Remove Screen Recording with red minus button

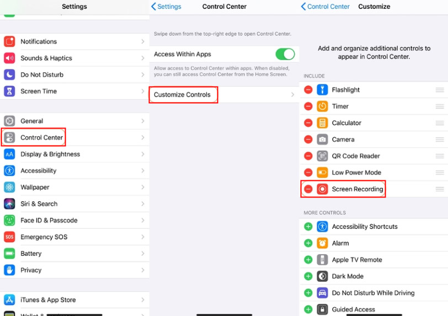pyautogui.click(x=308, y=189)
